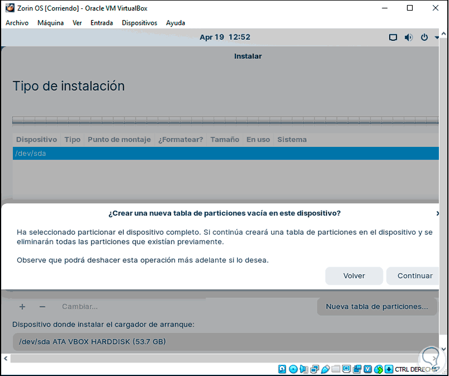Click the En uso column header
This screenshot has width=449, height=376.
click(x=258, y=140)
